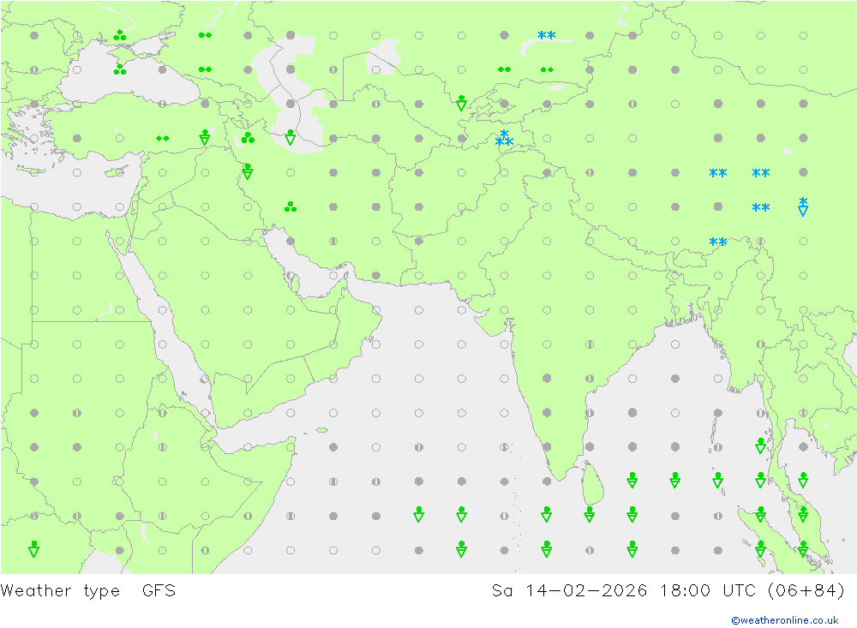Click the blue snow-shower triangle symbol over China
The height and width of the screenshot is (628, 857).
pos(803,206)
